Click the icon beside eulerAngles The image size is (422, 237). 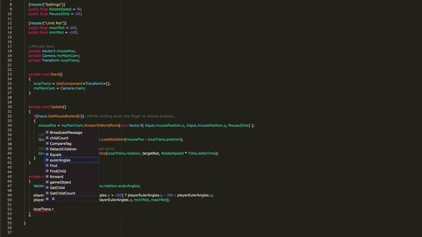pyautogui.click(x=47, y=160)
